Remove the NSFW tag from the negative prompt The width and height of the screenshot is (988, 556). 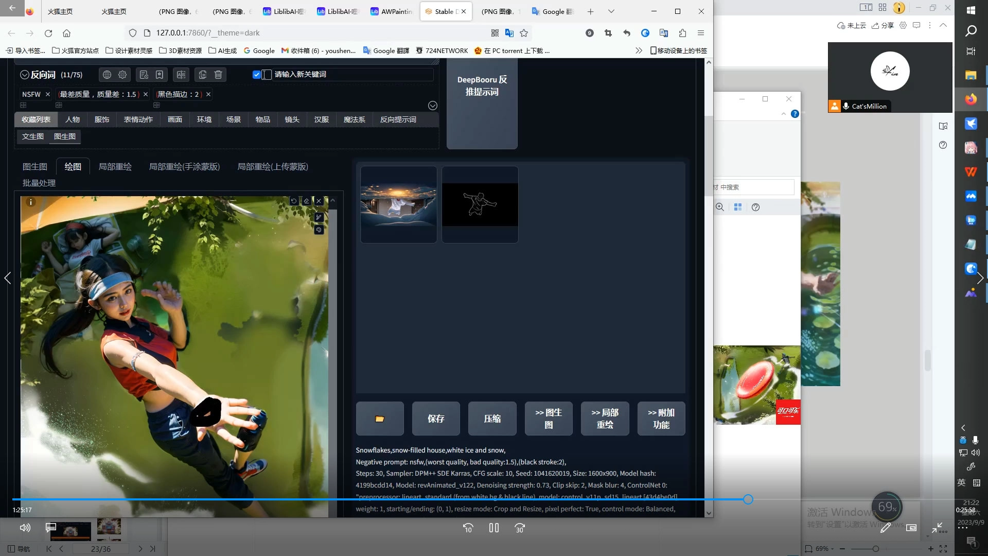48,94
